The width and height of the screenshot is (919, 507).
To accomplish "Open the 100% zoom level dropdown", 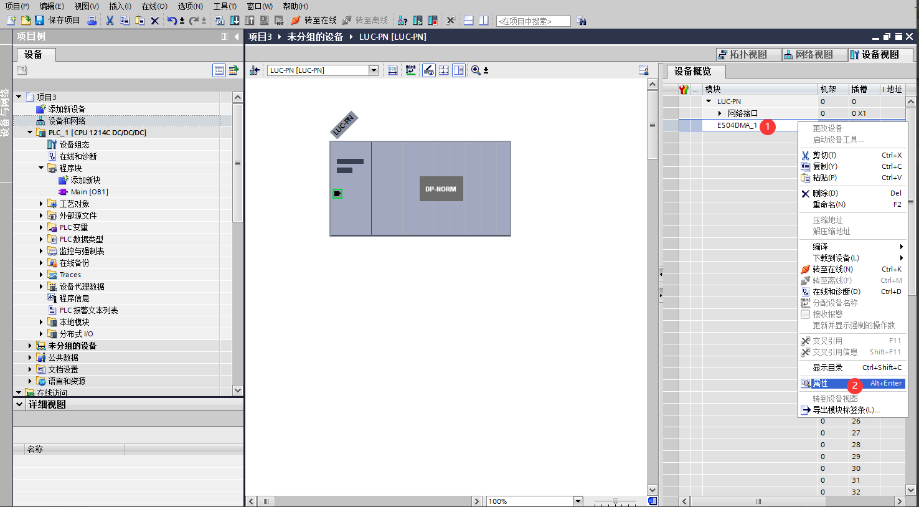I will tap(578, 501).
